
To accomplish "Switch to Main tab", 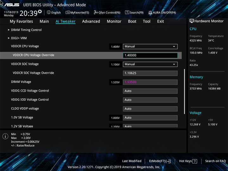I will click(44, 22).
